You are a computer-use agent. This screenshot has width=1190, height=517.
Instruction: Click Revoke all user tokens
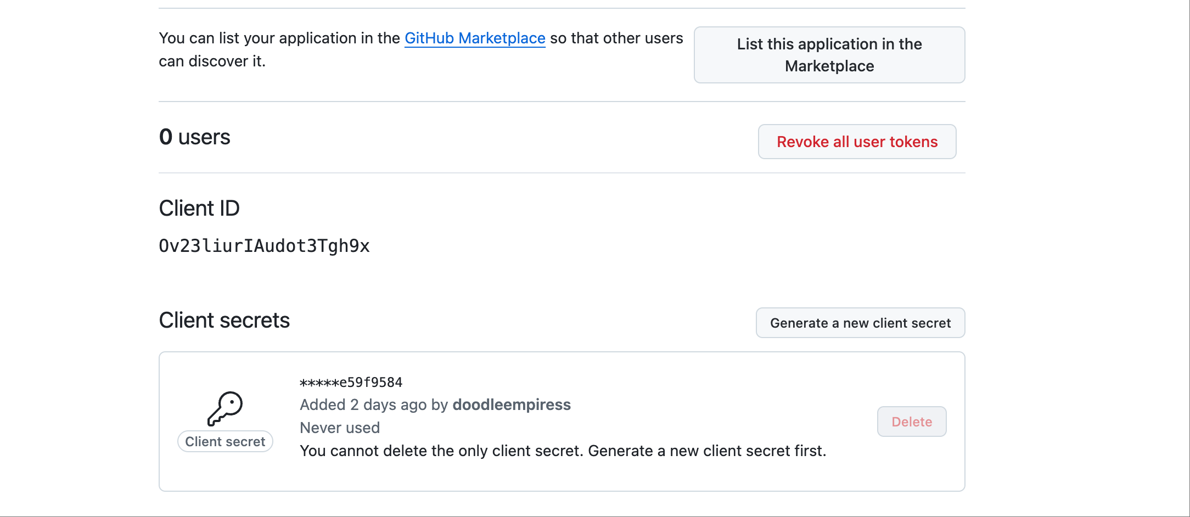(x=857, y=142)
